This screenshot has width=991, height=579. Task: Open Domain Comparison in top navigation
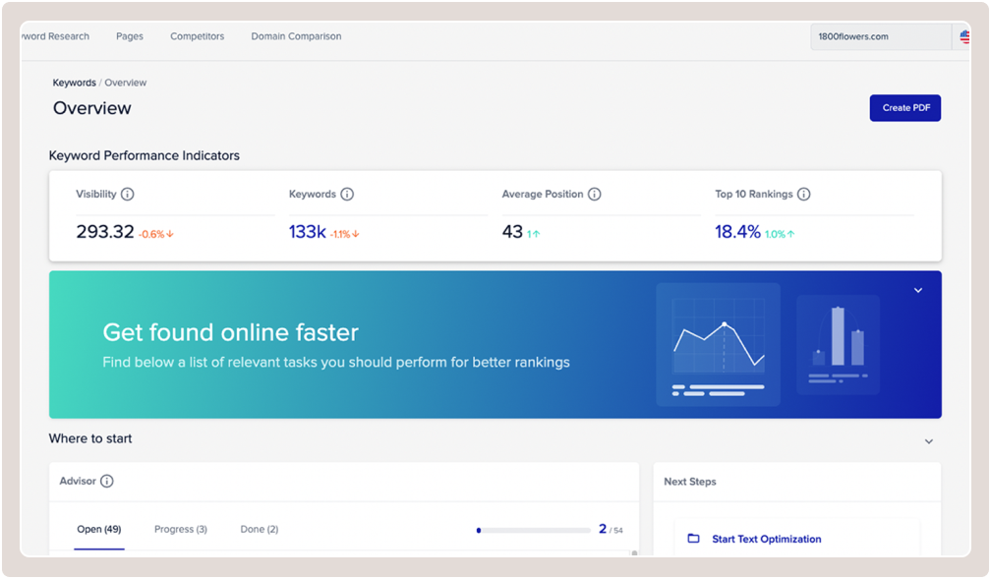point(296,36)
